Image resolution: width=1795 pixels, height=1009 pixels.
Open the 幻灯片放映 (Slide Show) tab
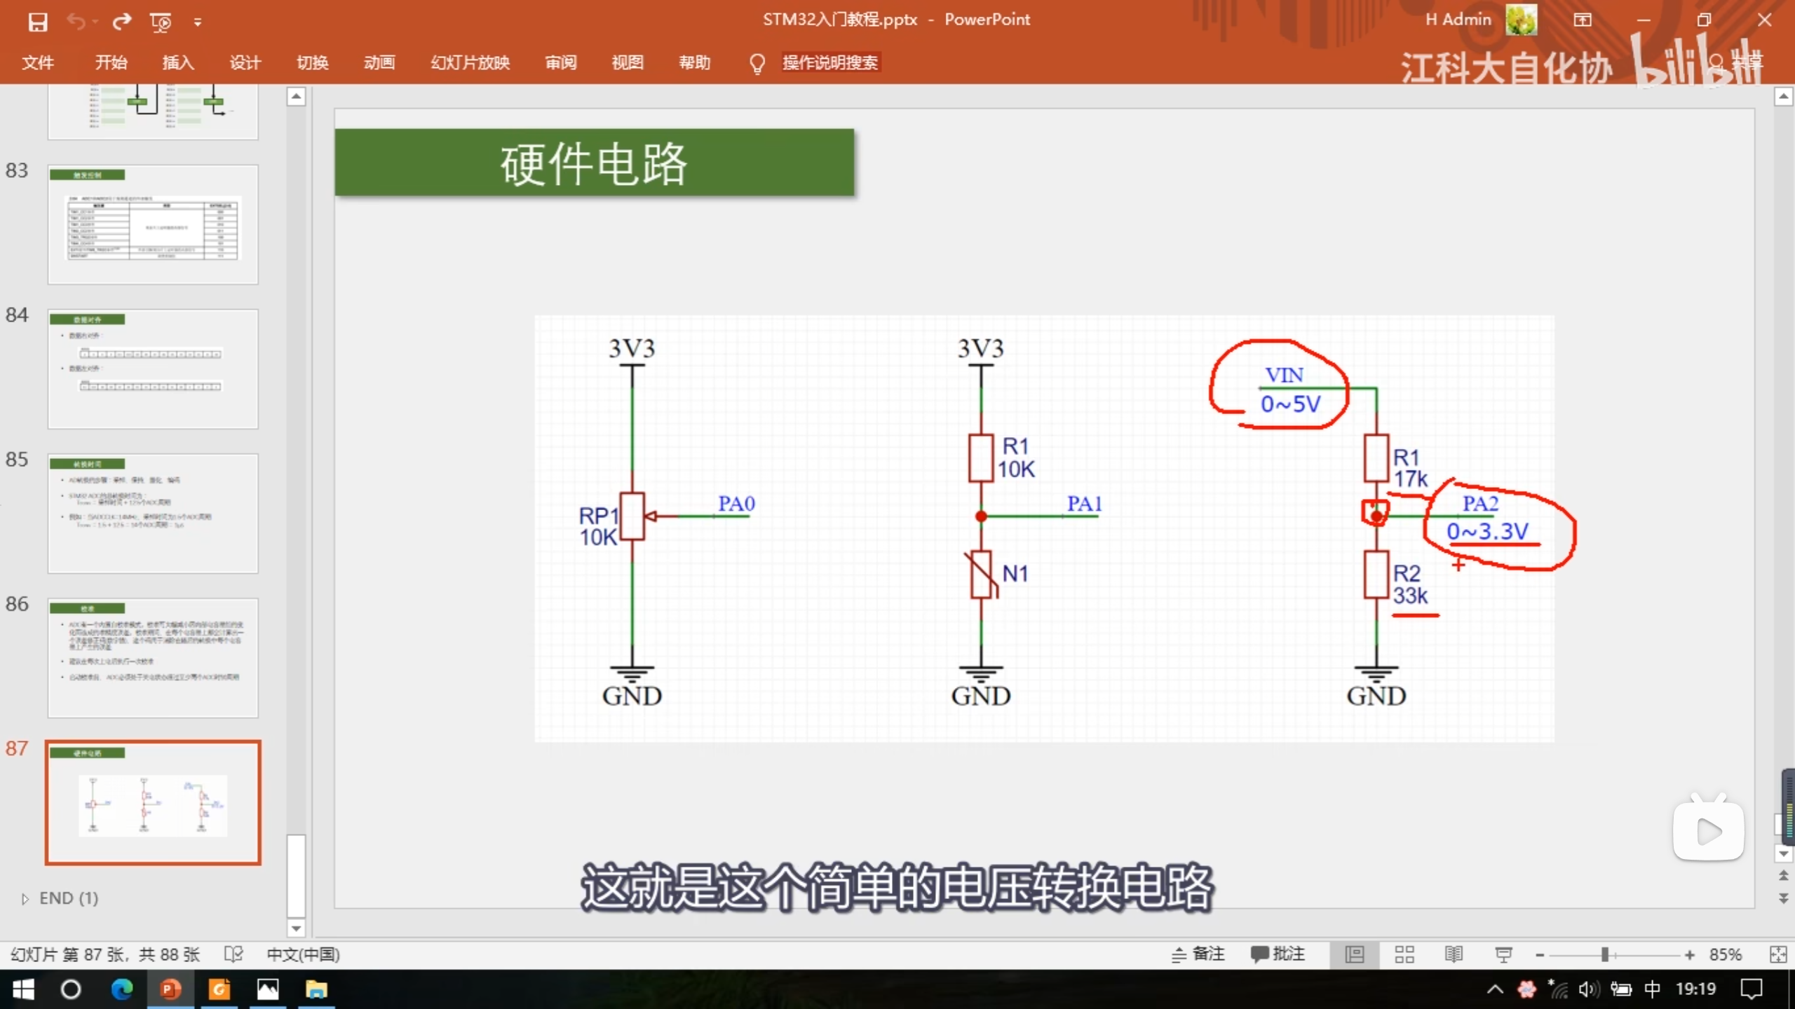pos(470,62)
